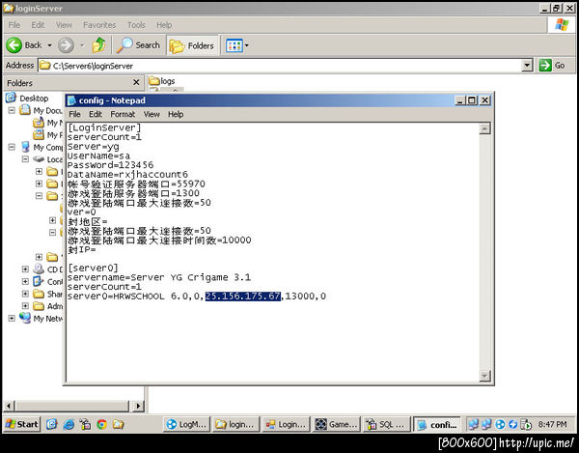
Task: Click the My Documents folder icon
Action: (x=25, y=110)
